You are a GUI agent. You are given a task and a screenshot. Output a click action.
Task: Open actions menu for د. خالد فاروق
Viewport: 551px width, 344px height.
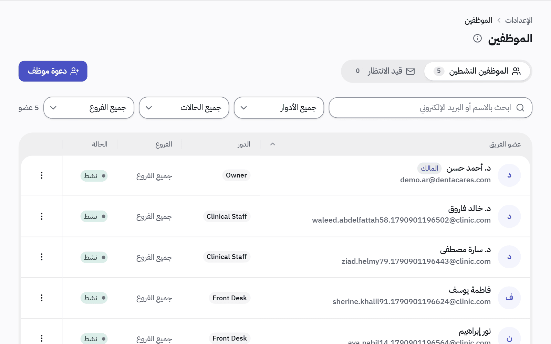coord(42,216)
